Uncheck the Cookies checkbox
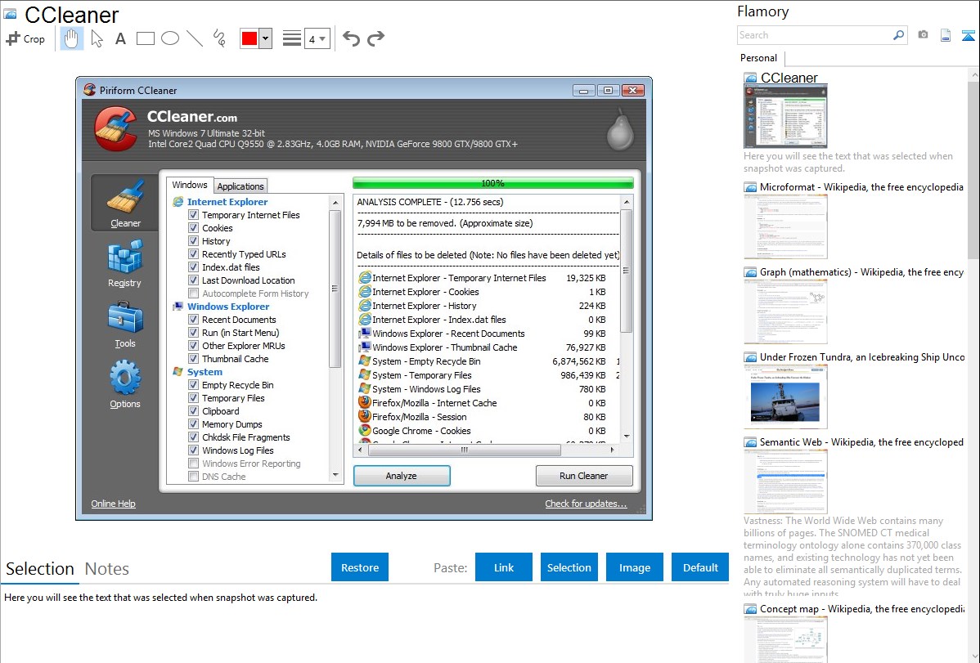 [x=194, y=228]
